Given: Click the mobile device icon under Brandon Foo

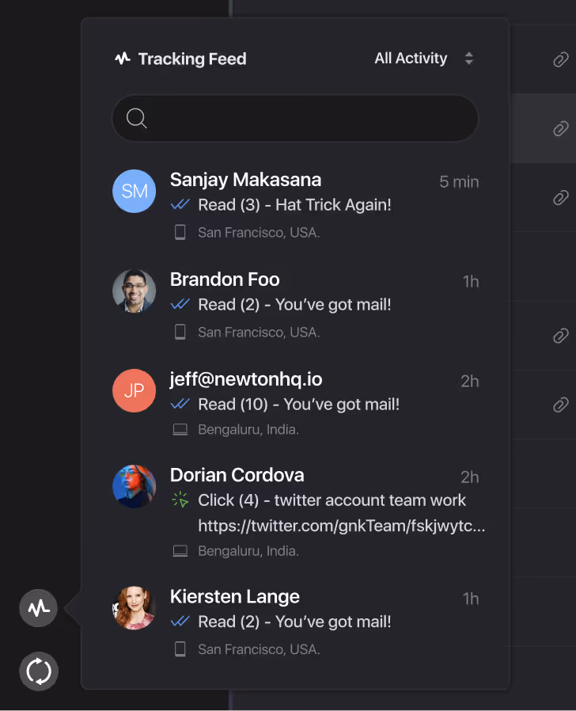Looking at the screenshot, I should pyautogui.click(x=180, y=332).
